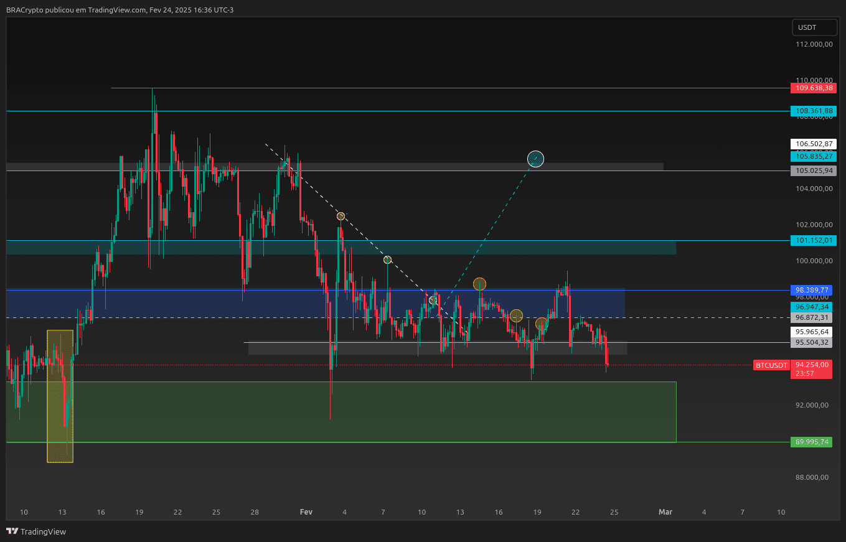This screenshot has width=846, height=542.
Task: Click the white 95.965,64 price label
Action: click(x=812, y=332)
